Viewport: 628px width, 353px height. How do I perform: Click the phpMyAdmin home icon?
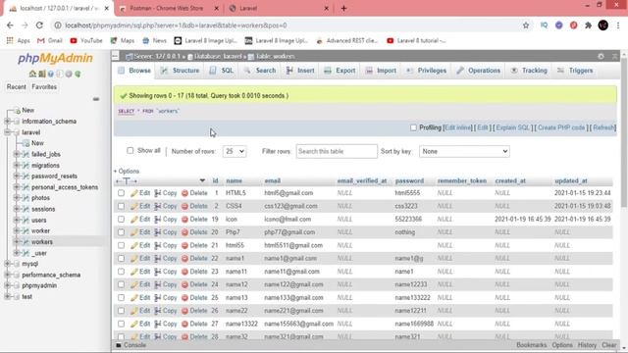[x=32, y=75]
